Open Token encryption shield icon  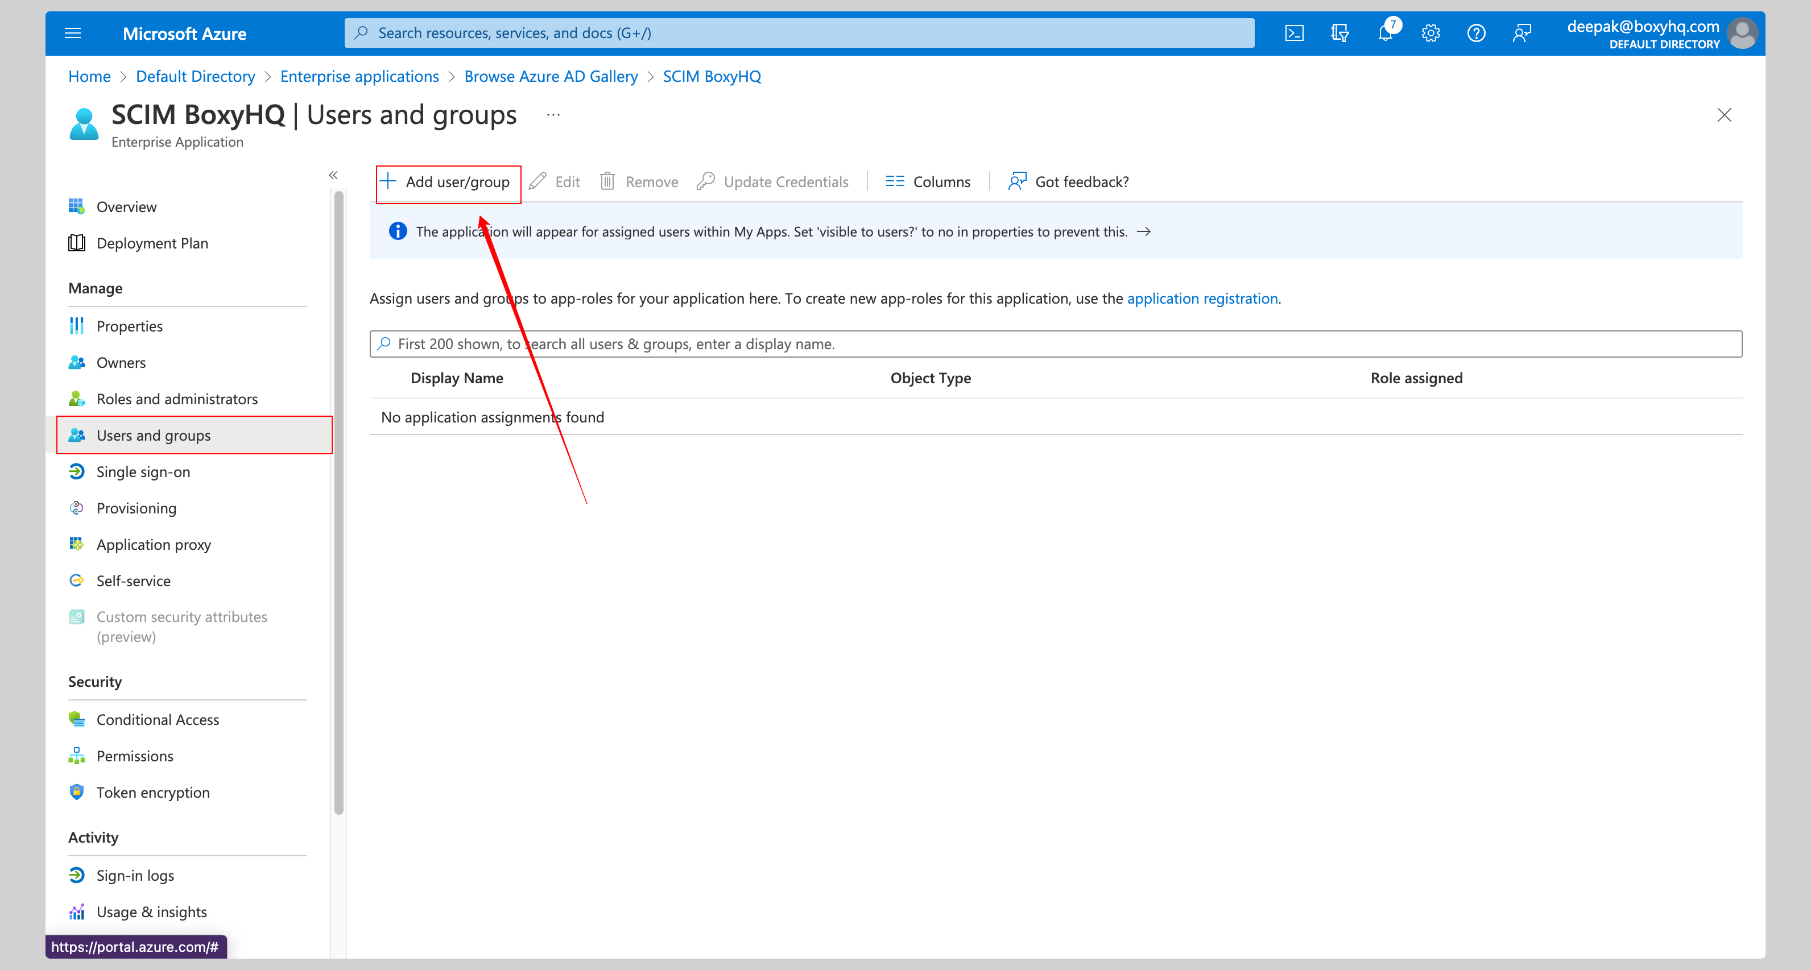pos(152,792)
